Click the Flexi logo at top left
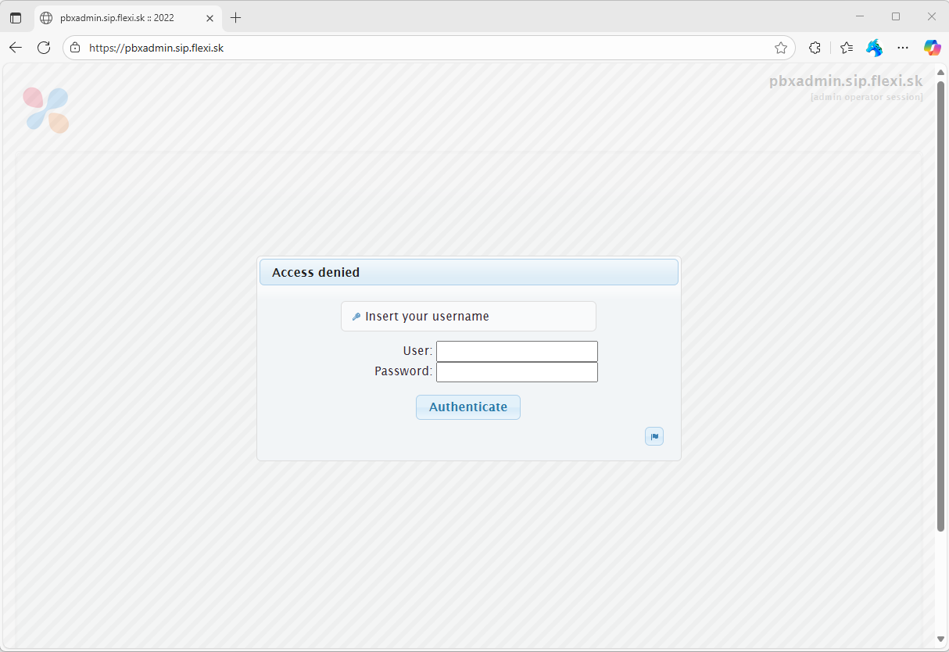 [x=46, y=110]
